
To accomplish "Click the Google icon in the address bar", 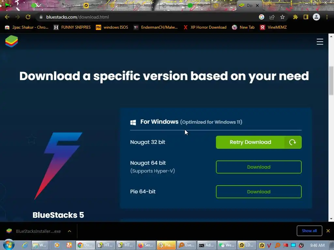I will coord(262,17).
